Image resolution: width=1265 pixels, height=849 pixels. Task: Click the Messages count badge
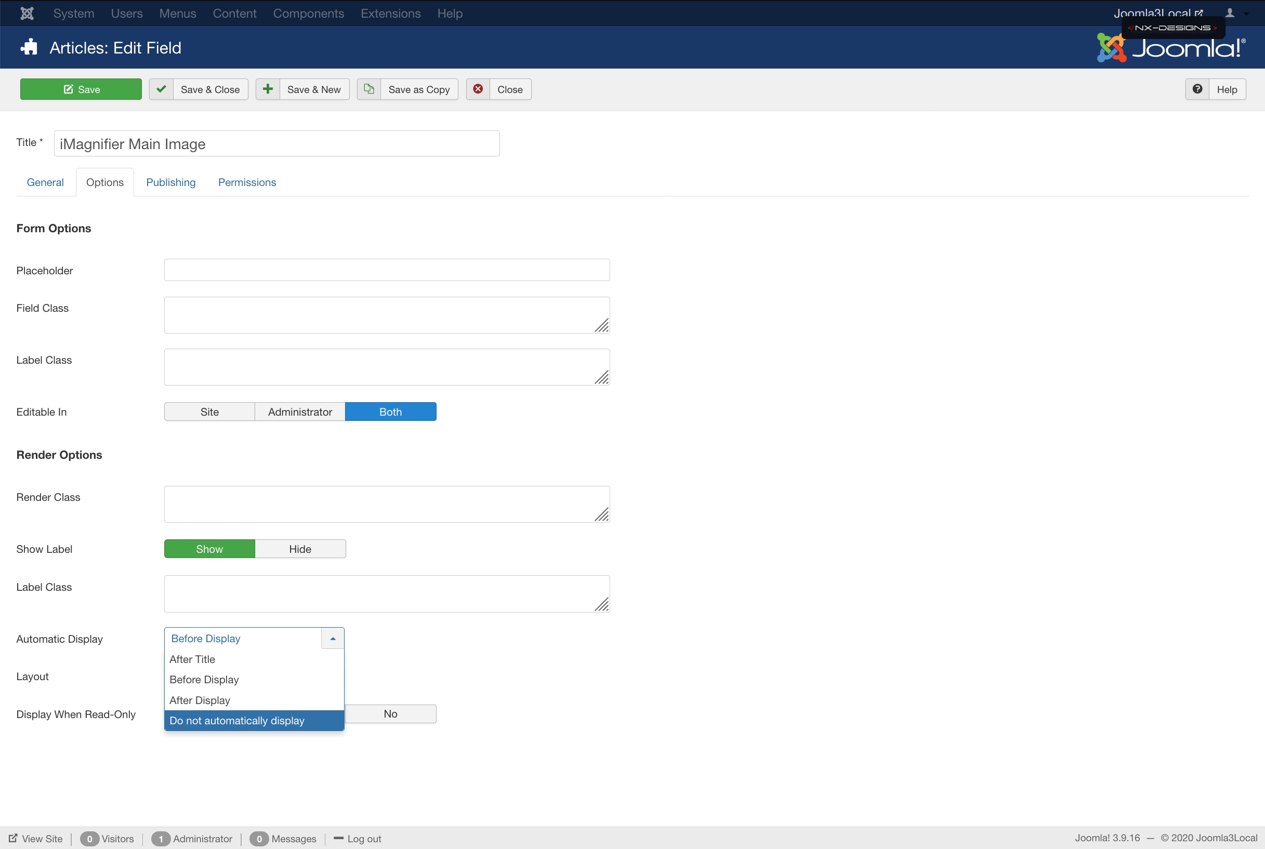tap(259, 839)
